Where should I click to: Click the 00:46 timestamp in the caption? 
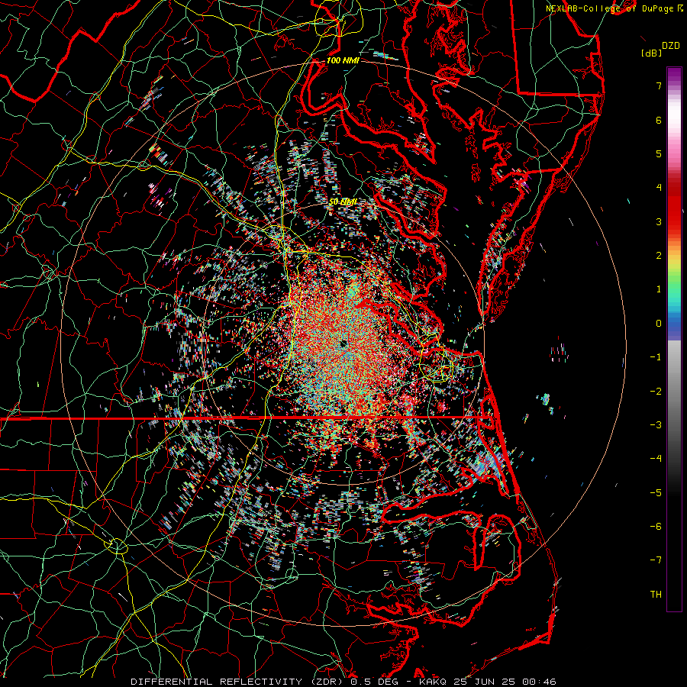coord(540,682)
